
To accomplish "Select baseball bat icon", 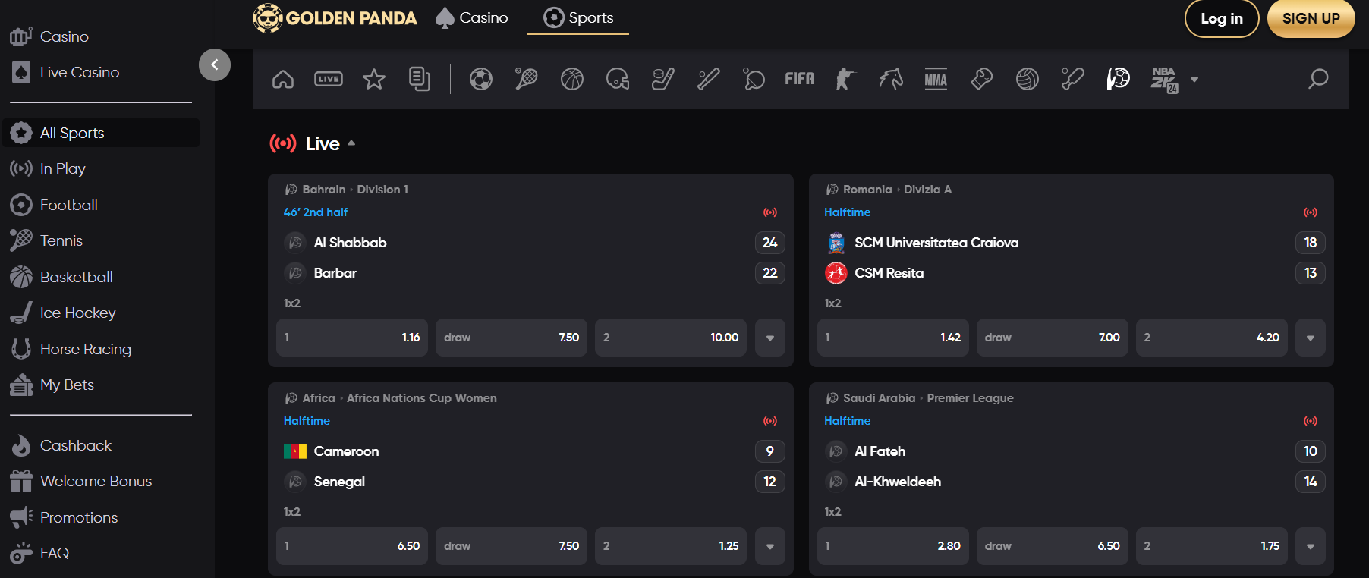I will [x=709, y=79].
